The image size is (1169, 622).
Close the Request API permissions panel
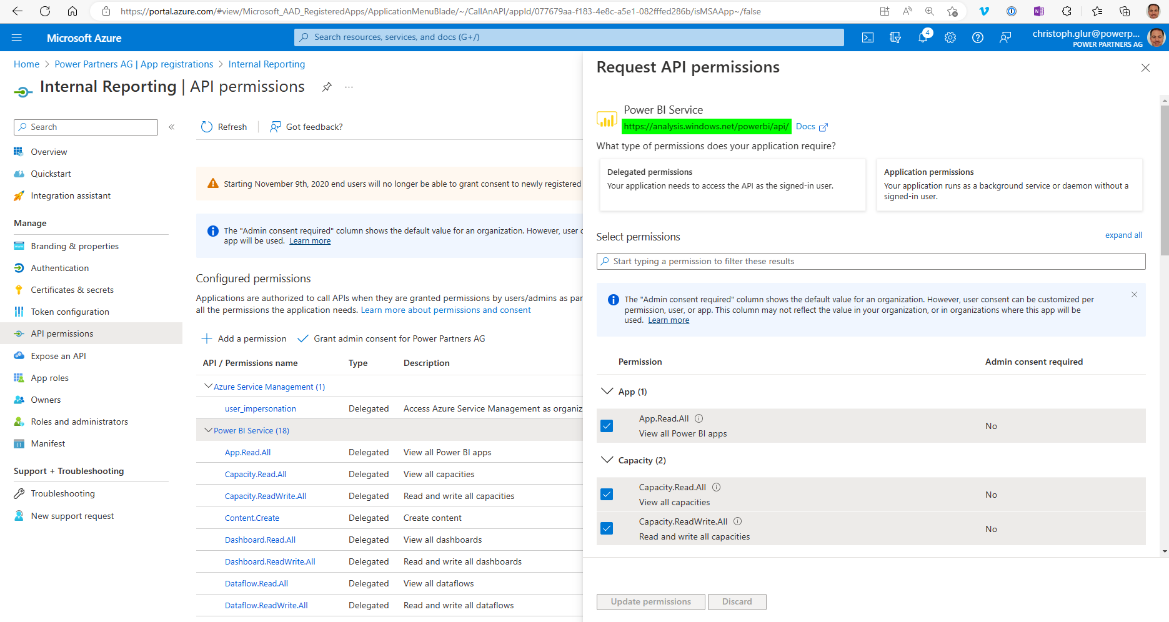1145,67
